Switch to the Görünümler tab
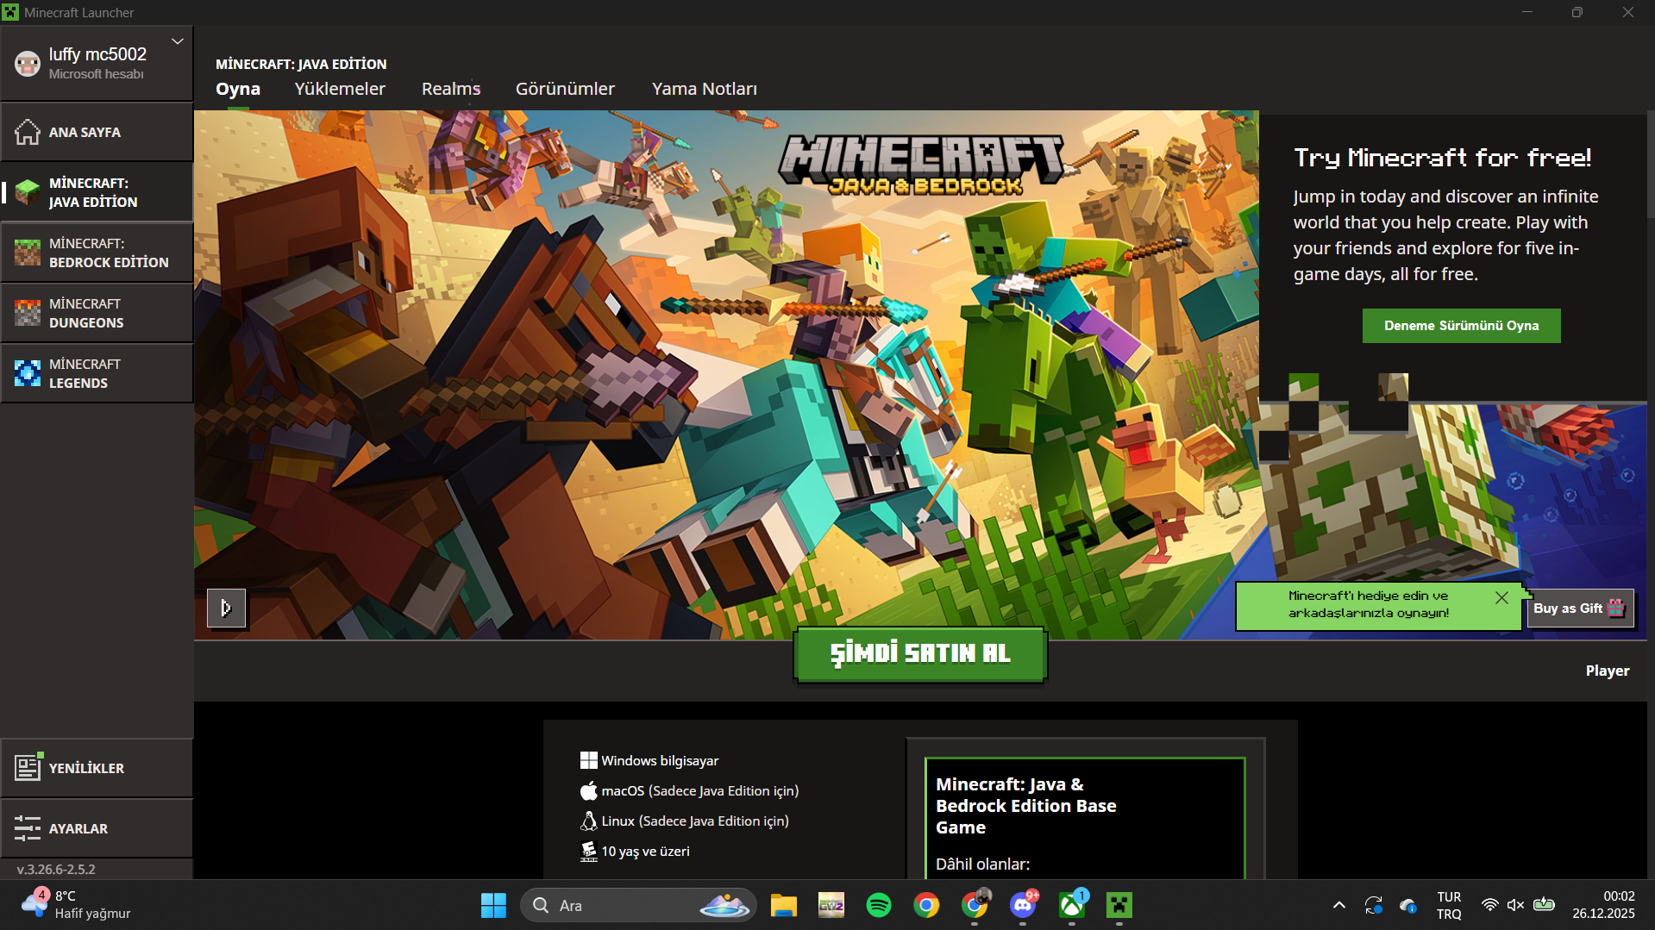The image size is (1655, 930). tap(565, 89)
